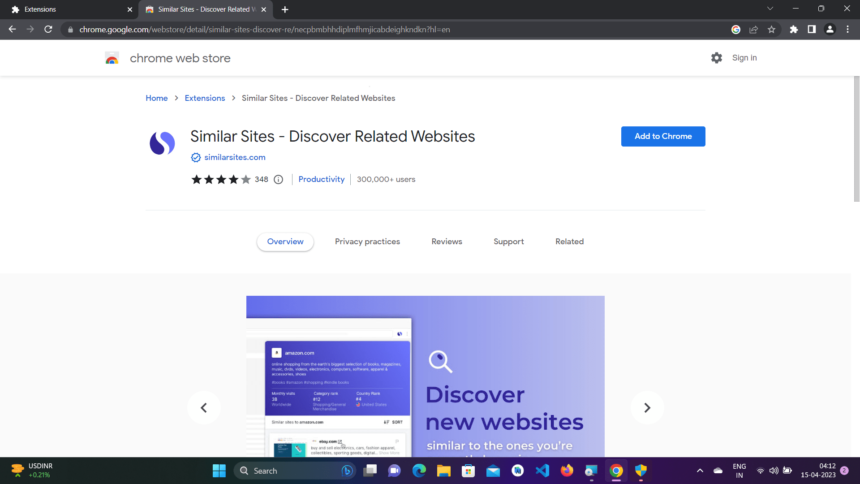The height and width of the screenshot is (484, 860).
Task: Open the USDINR widget on the taskbar
Action: (32, 471)
